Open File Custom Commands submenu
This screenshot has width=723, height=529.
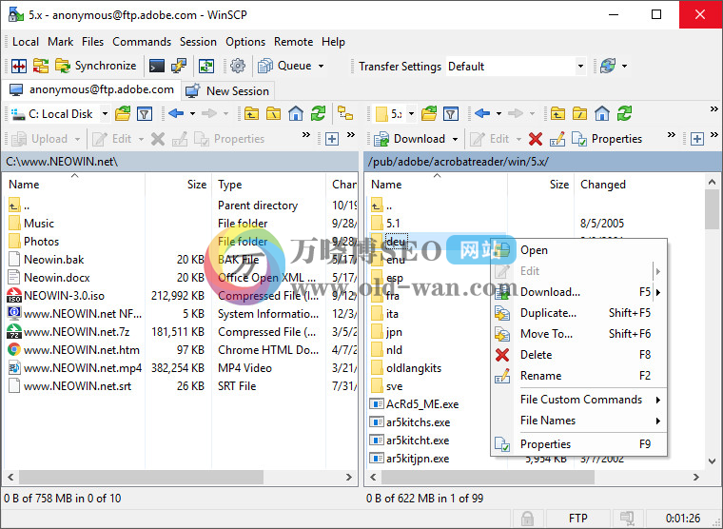coord(578,400)
